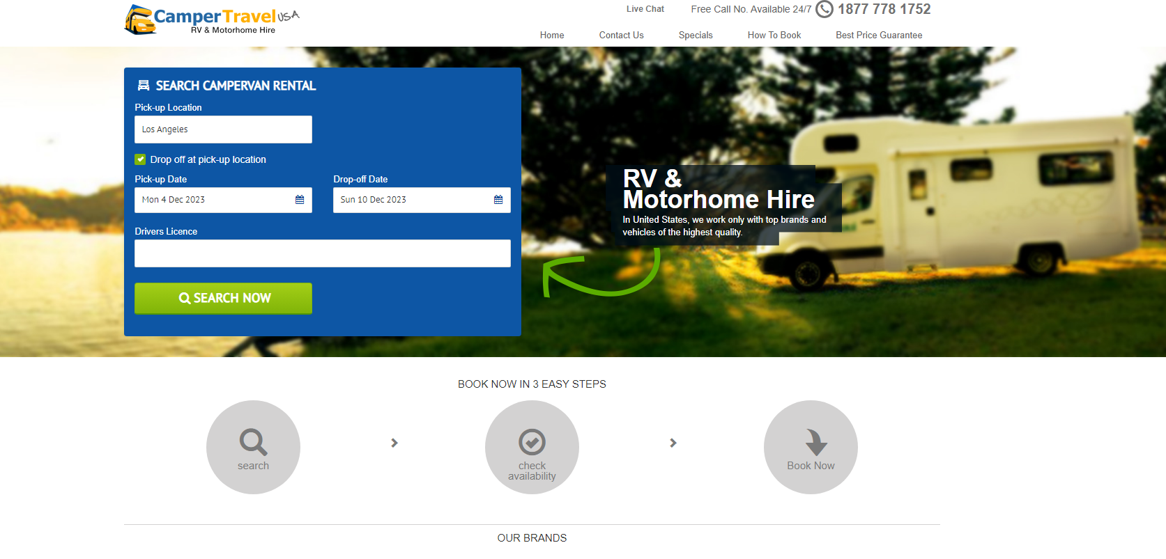Open the Best Price Guarantee menu item
This screenshot has width=1166, height=559.
879,36
